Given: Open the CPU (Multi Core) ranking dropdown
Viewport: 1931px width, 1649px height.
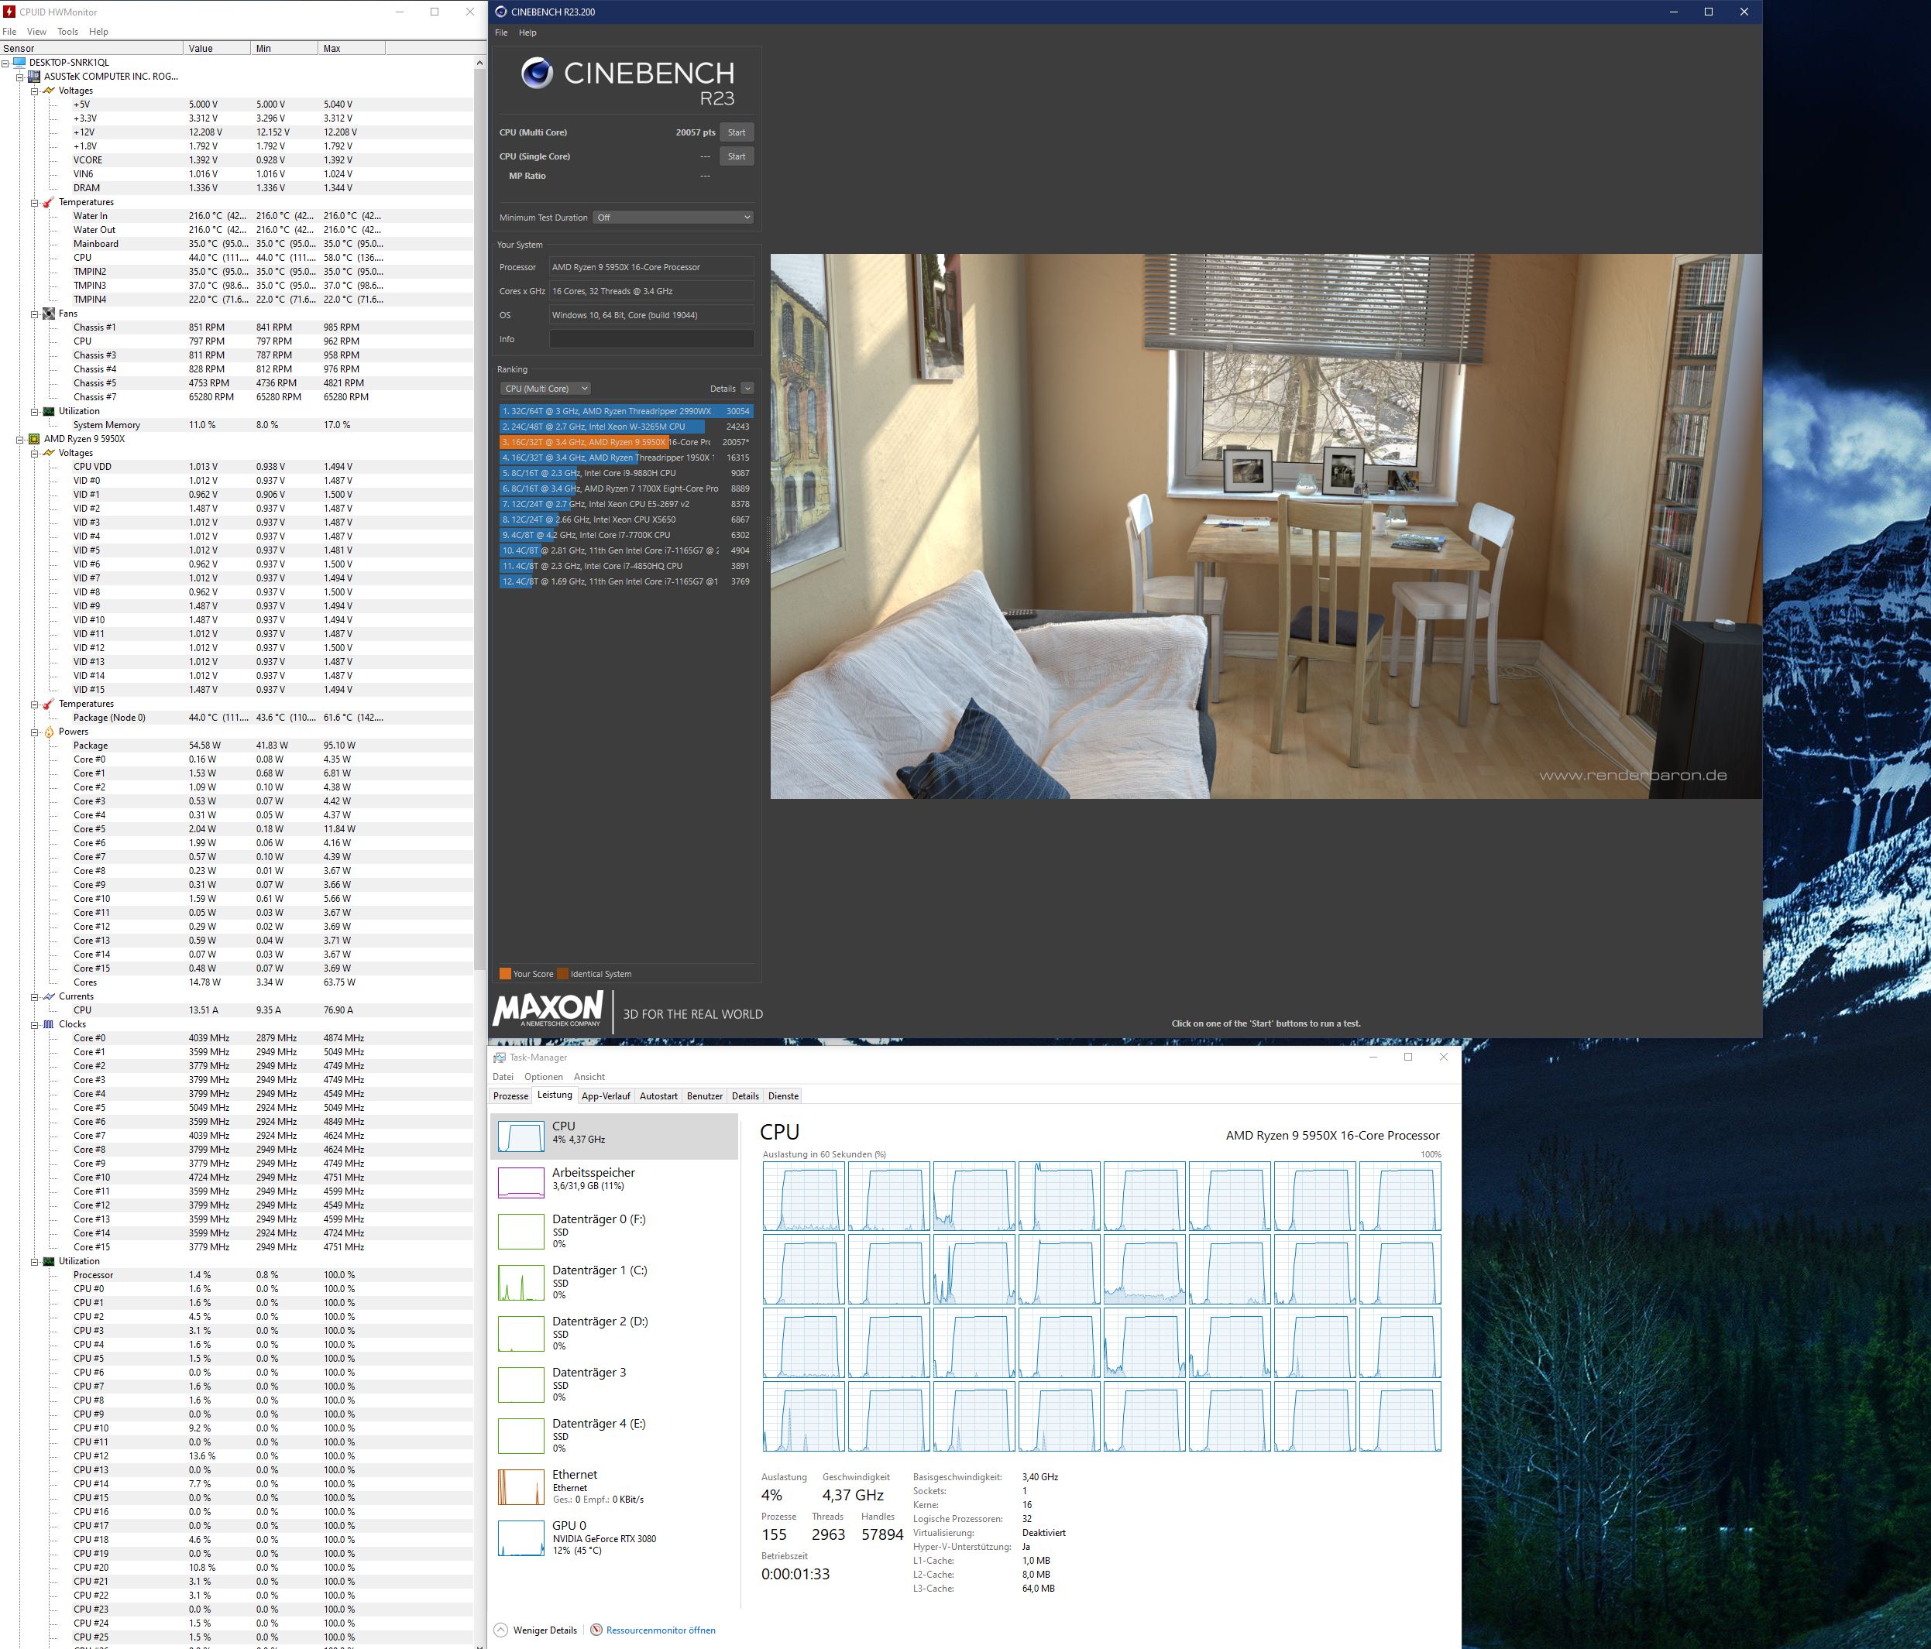Looking at the screenshot, I should click(x=545, y=389).
